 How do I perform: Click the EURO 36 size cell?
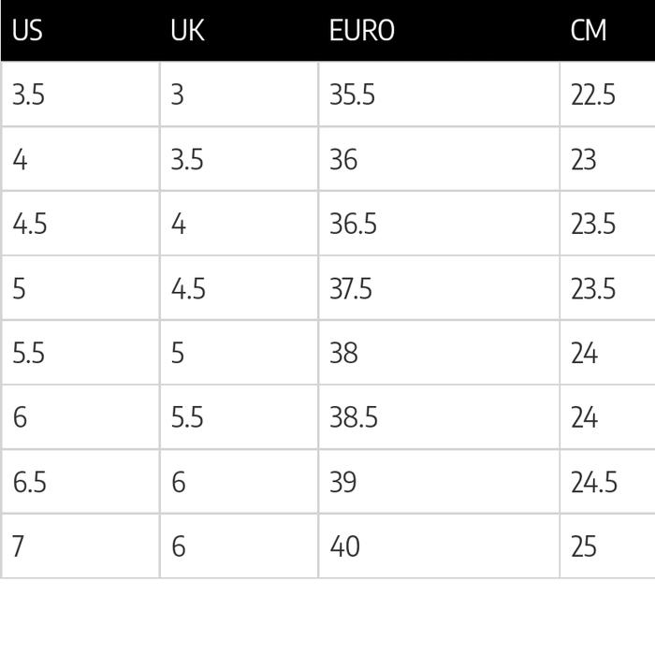343,160
